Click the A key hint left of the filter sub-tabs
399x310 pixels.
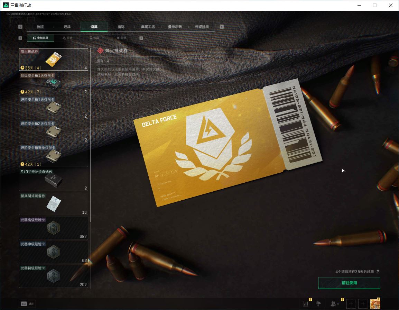[x=20, y=38]
